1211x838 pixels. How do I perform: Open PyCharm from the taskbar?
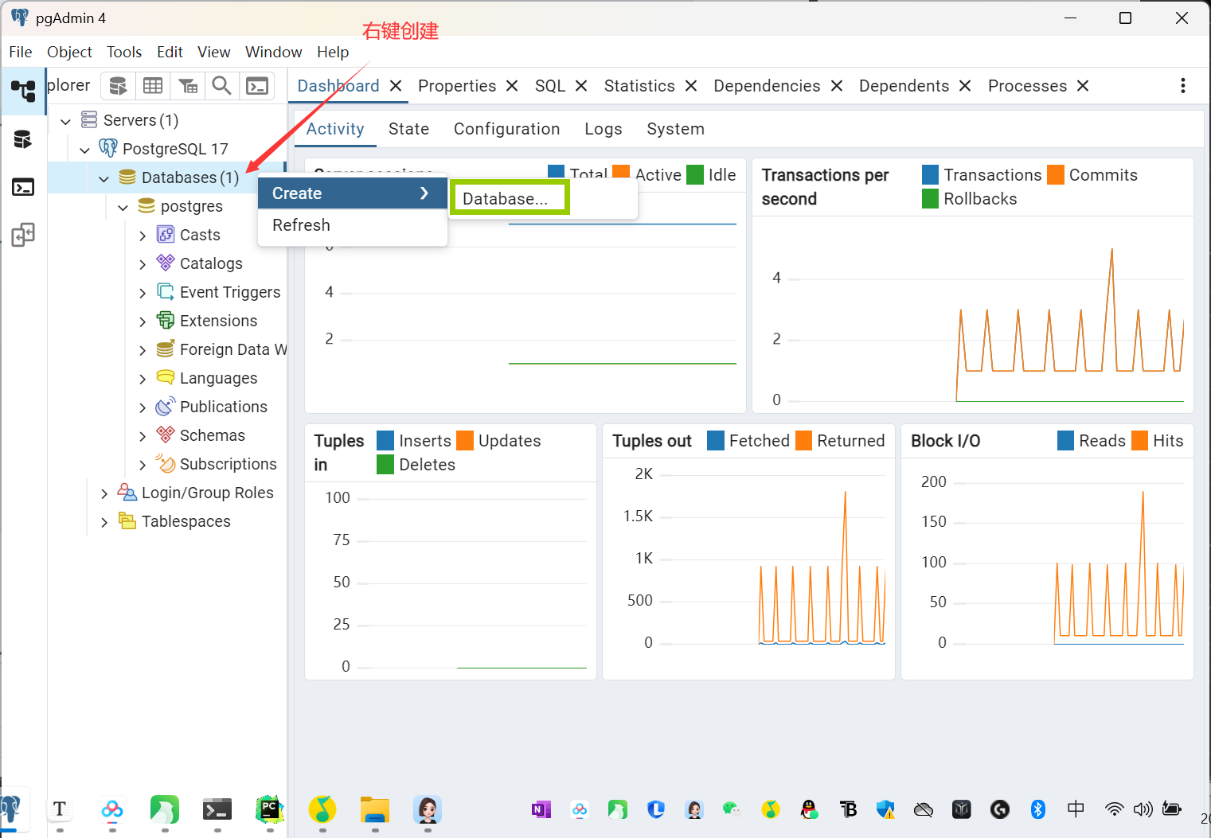[270, 810]
